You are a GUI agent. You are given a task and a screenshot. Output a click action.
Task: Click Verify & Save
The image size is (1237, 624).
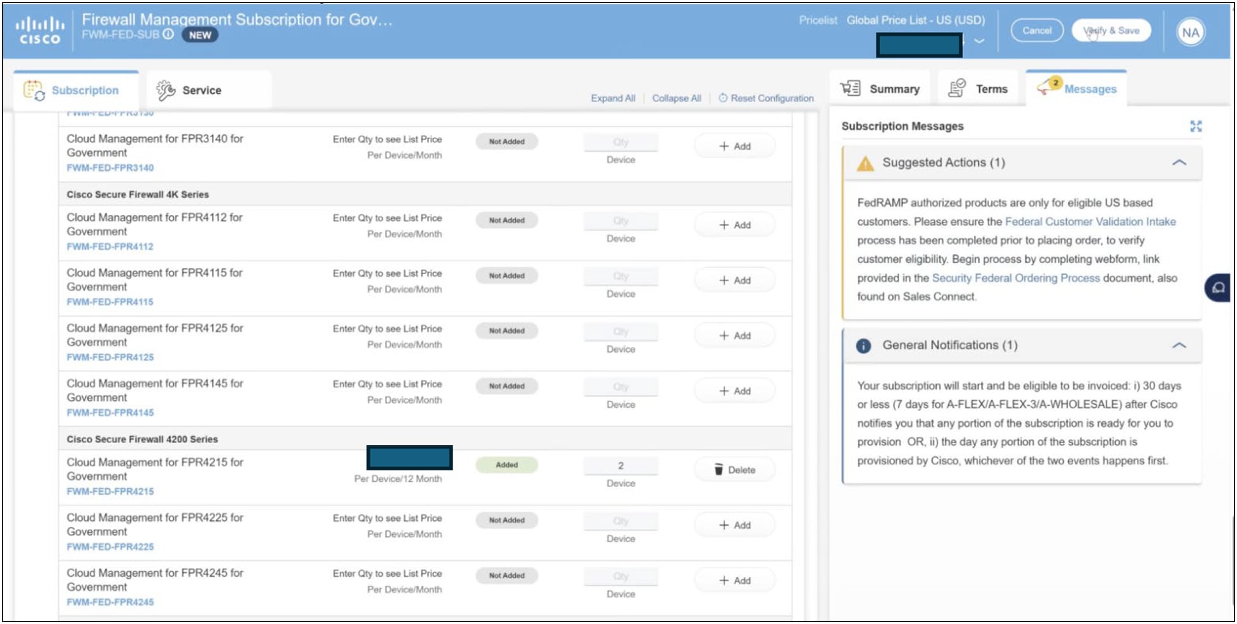(1111, 31)
